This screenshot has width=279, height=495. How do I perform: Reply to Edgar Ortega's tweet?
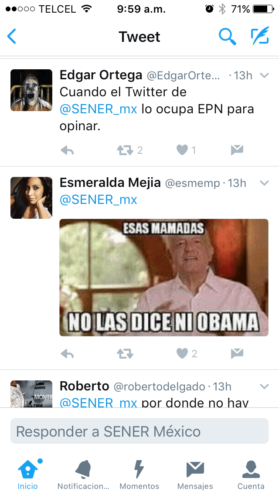click(67, 150)
